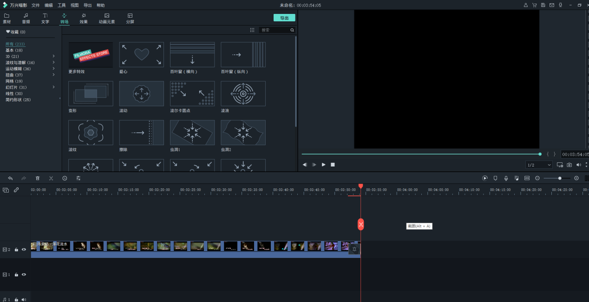Expand the 幻灯片 (31) category

click(53, 87)
